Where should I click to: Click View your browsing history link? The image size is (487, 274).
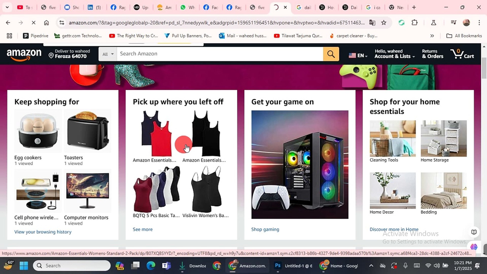click(x=43, y=232)
